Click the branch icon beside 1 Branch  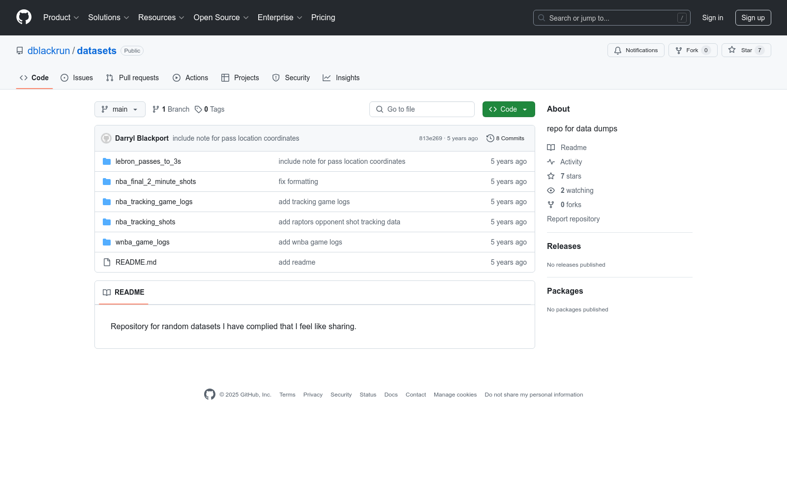coord(156,109)
